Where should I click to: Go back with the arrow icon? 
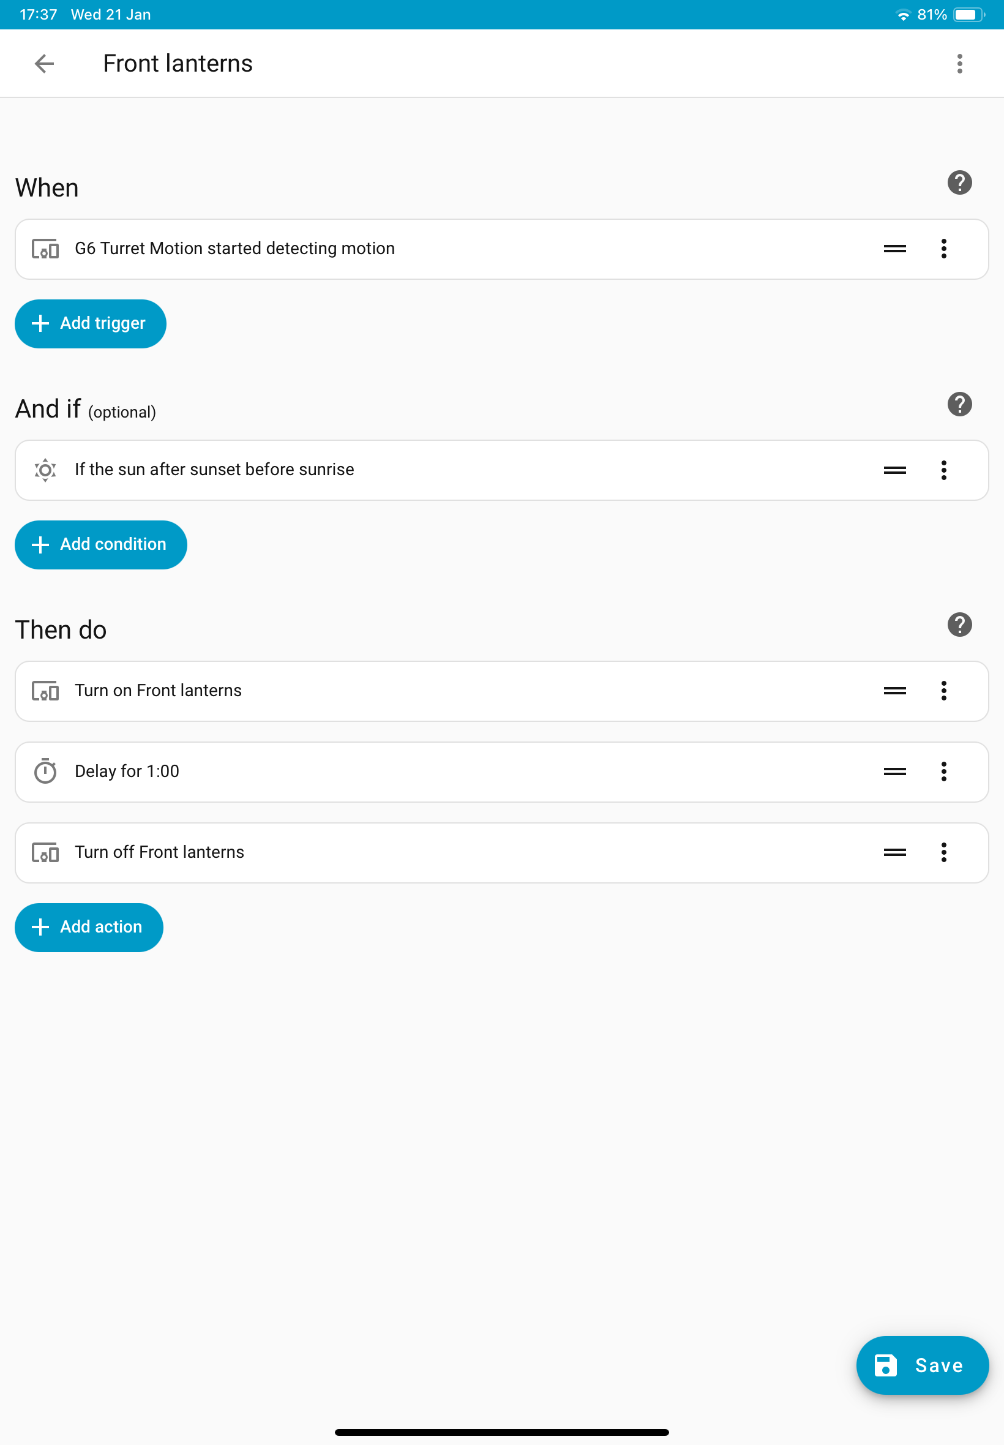pos(44,64)
